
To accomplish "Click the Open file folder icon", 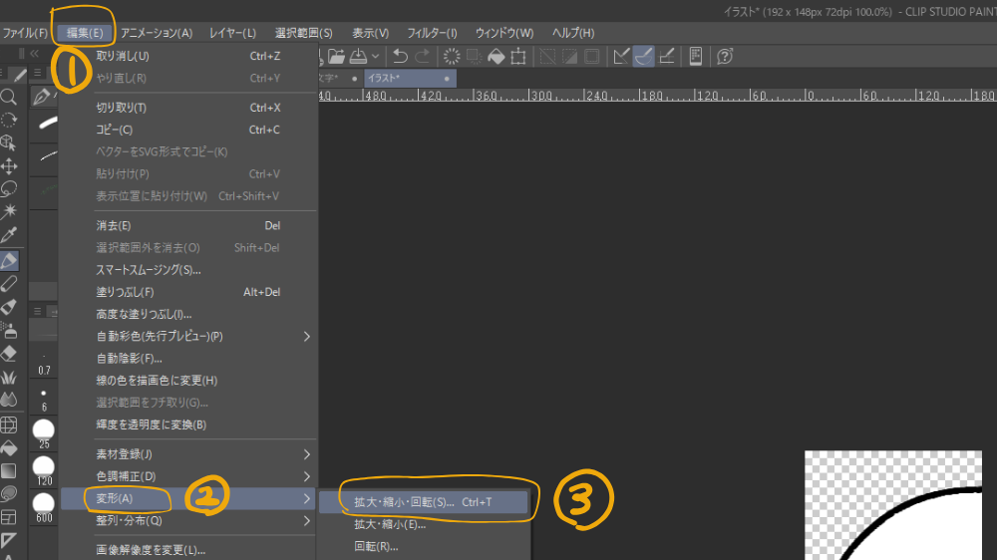I will point(336,57).
